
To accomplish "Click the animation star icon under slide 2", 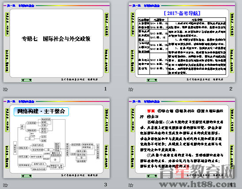I will pyautogui.click(x=131, y=89).
